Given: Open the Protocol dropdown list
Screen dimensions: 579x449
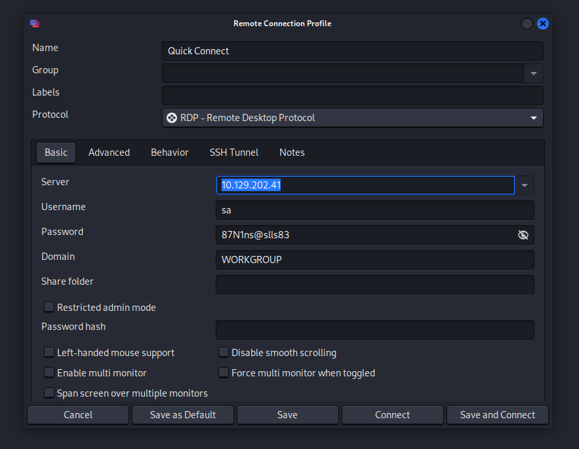Looking at the screenshot, I should (x=534, y=118).
